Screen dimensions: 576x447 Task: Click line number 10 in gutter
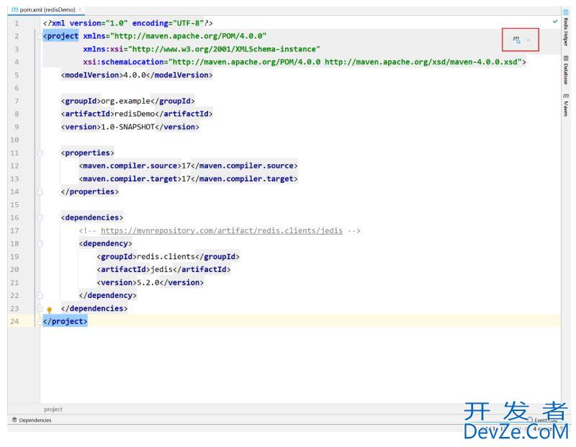click(14, 140)
